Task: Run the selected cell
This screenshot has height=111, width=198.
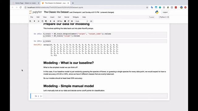Action: pos(60,21)
